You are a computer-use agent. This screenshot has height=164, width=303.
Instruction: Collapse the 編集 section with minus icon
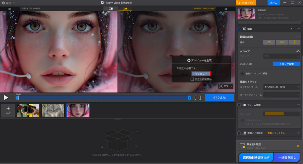(299, 29)
